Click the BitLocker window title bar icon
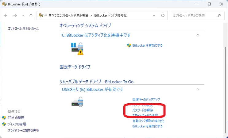This screenshot has height=138, width=228. point(5,4)
